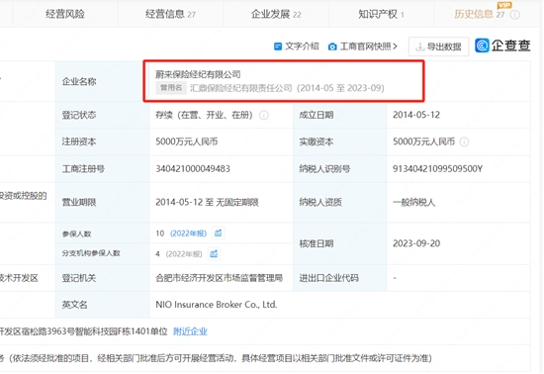Viewport: 544px width, 374px height.
Task: Select 纳税人资质 value 一般纳税人
Action: coord(413,202)
